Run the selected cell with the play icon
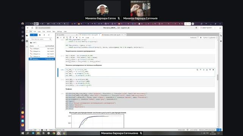The height and width of the screenshot is (136, 243). coord(73,38)
